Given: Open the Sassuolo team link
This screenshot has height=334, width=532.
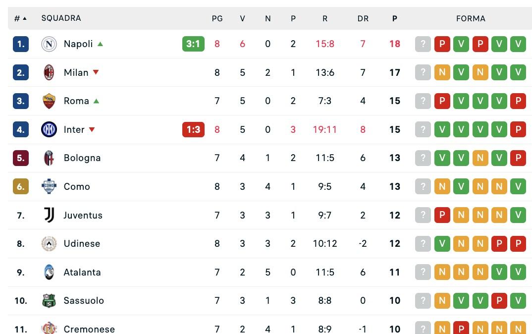Looking at the screenshot, I should pos(84,301).
